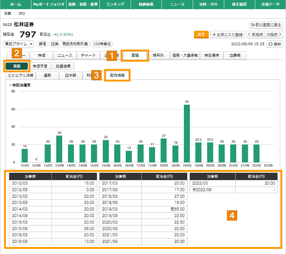Select the 投資指標 sub-button
This screenshot has height=254, width=286.
[x=63, y=66]
